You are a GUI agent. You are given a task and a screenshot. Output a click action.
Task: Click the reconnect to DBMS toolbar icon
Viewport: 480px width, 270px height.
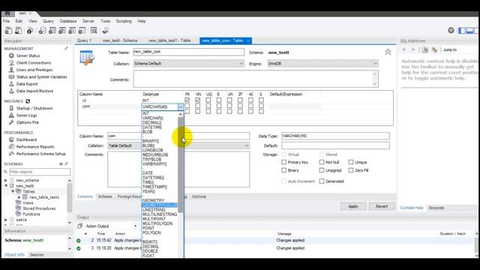click(106, 30)
